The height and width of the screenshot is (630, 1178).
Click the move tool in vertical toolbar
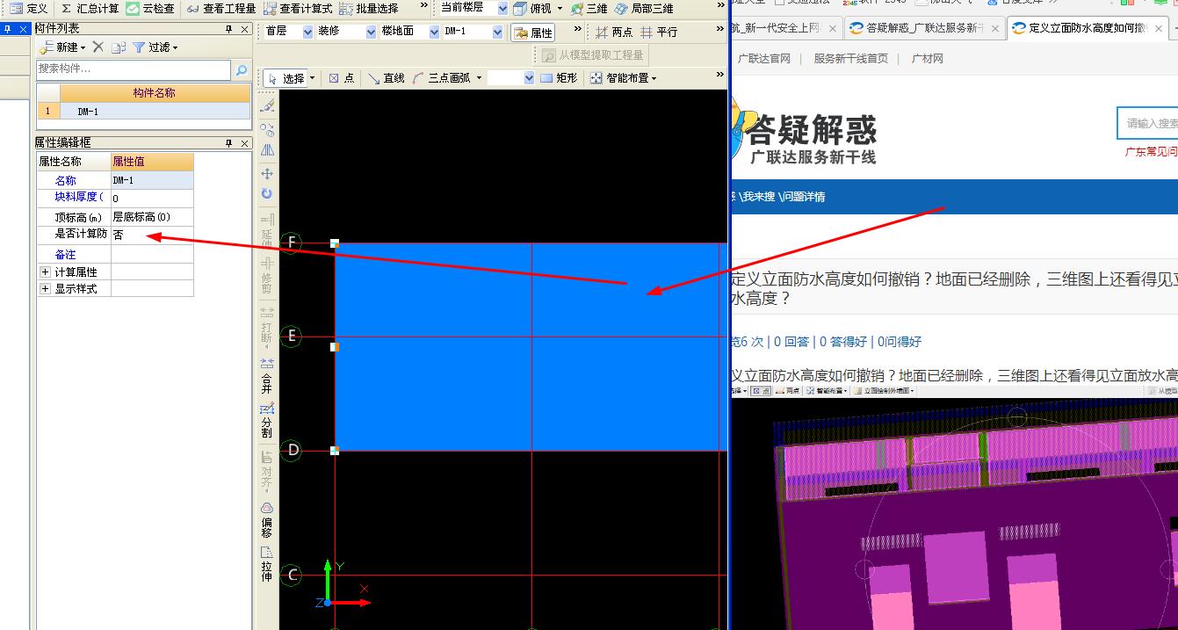[267, 173]
